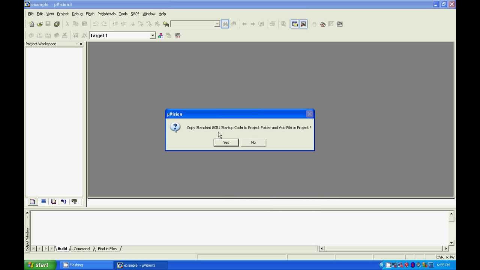Open the Debug menu
Screen dimensions: 480x270
(x=77, y=14)
